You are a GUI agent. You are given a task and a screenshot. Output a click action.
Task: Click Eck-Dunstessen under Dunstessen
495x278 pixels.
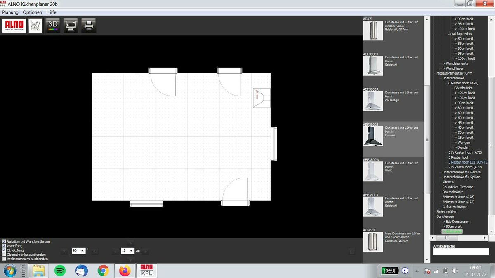[457, 222]
